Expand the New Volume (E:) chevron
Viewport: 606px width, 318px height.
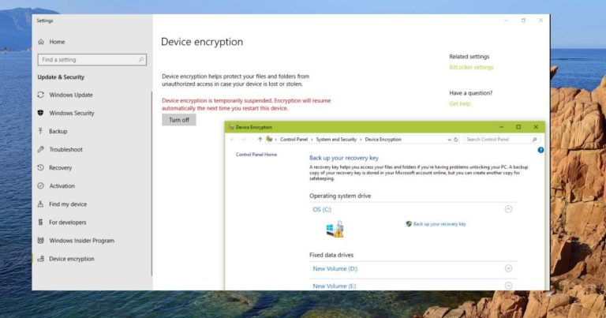point(508,286)
